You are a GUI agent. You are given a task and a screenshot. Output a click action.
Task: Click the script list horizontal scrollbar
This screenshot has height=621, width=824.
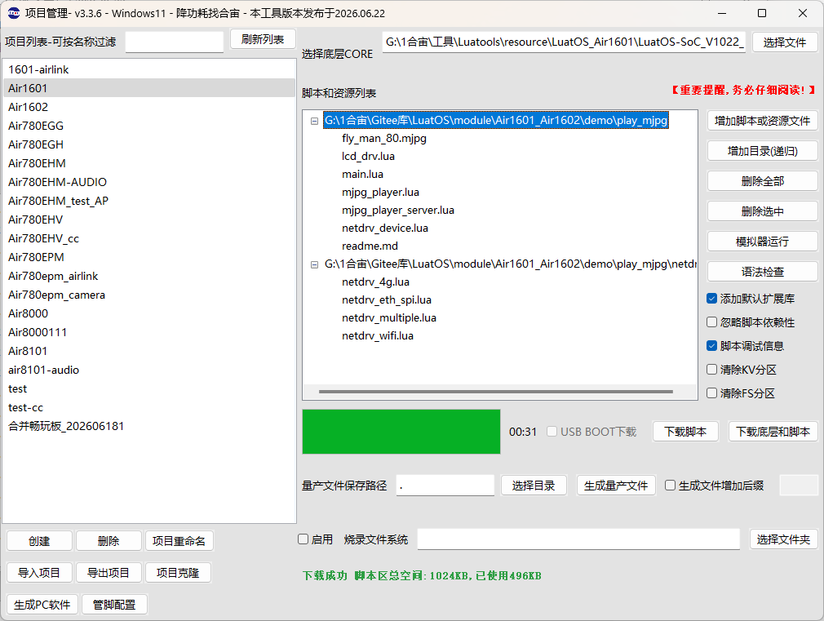495,392
